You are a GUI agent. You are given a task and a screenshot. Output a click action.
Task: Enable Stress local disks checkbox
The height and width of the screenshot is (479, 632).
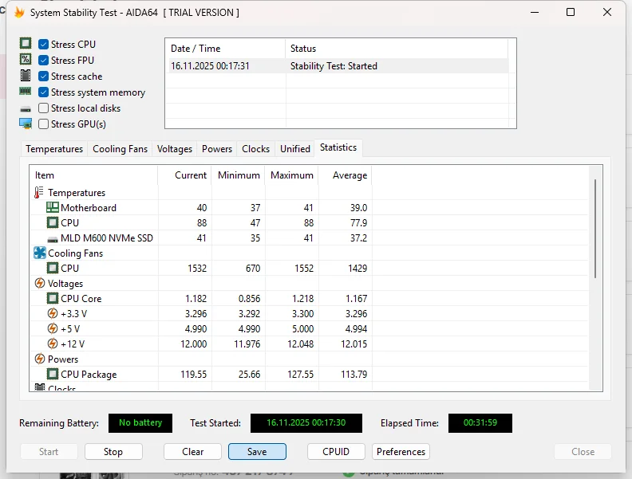(x=44, y=108)
